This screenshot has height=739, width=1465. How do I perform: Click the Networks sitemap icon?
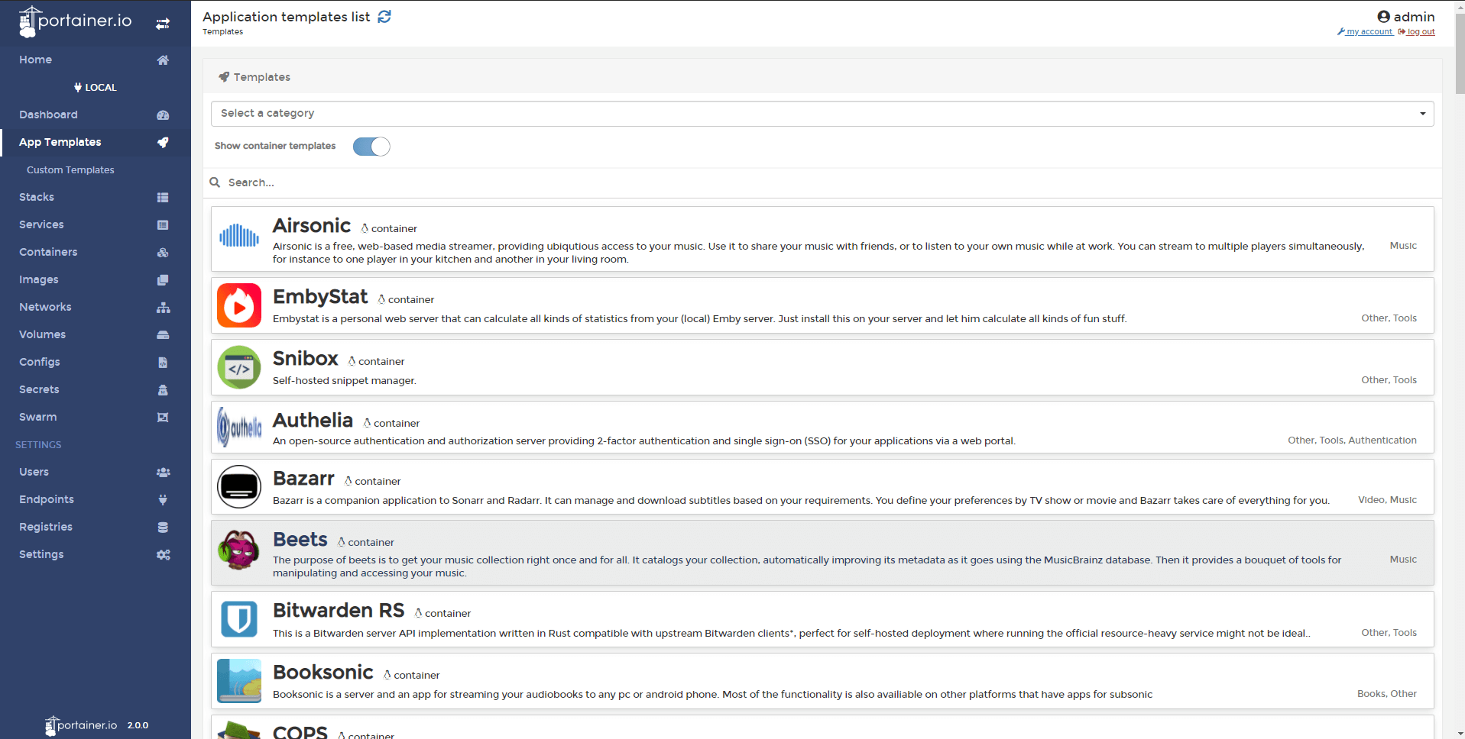tap(163, 308)
